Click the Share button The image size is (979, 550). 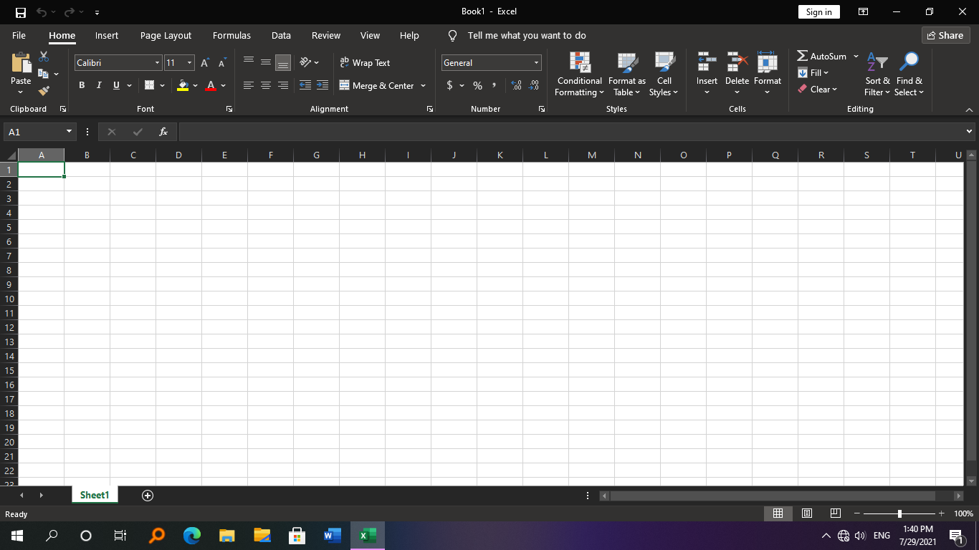pos(945,35)
